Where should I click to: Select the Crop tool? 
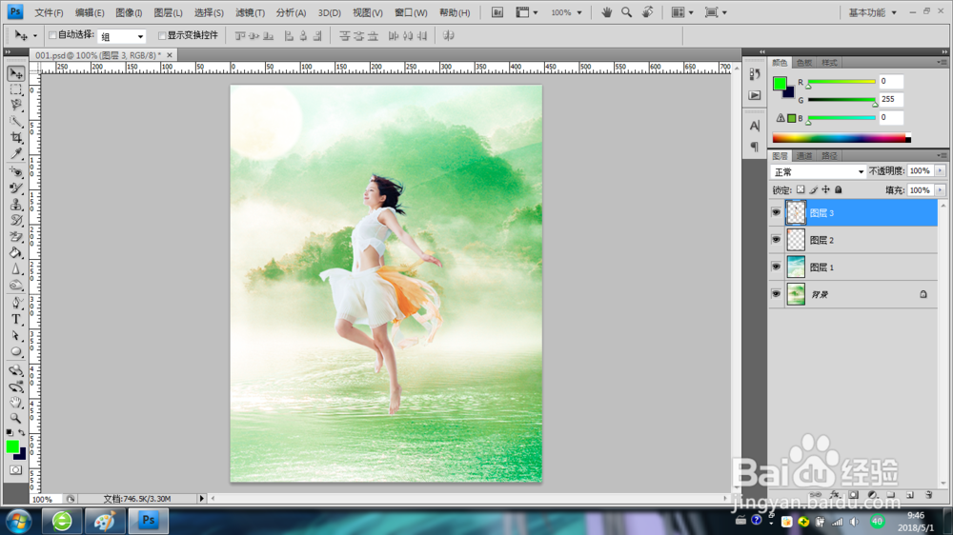pos(16,137)
